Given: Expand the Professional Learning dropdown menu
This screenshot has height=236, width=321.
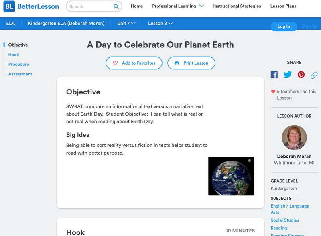Looking at the screenshot, I should click(178, 6).
